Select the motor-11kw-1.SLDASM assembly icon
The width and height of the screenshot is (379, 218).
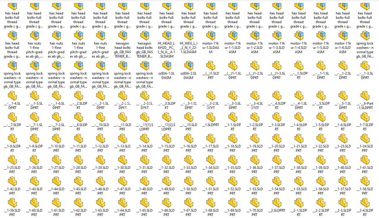pos(211,36)
